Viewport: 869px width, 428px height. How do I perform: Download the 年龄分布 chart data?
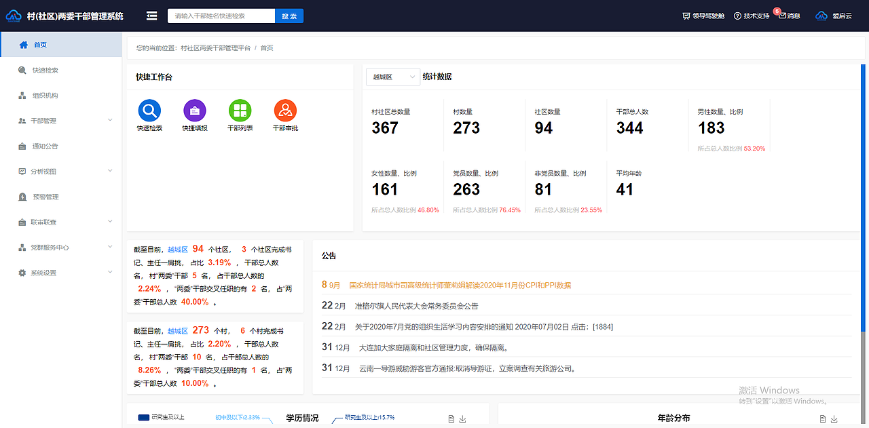833,419
